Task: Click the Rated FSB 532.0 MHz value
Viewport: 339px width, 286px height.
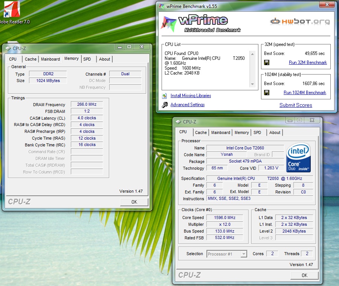Action: 224,237
